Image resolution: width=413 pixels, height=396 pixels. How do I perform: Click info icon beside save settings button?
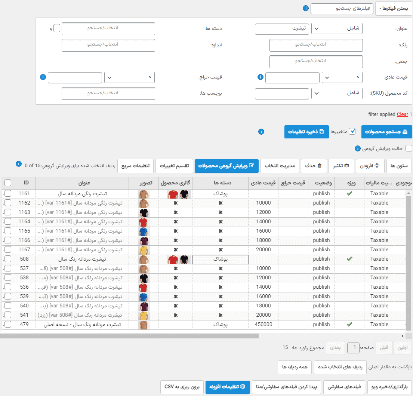(261, 132)
